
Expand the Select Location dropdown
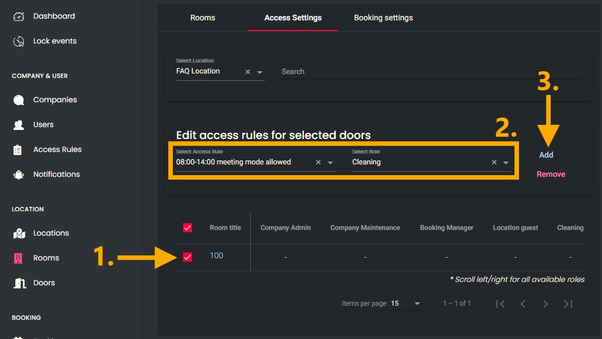(260, 72)
